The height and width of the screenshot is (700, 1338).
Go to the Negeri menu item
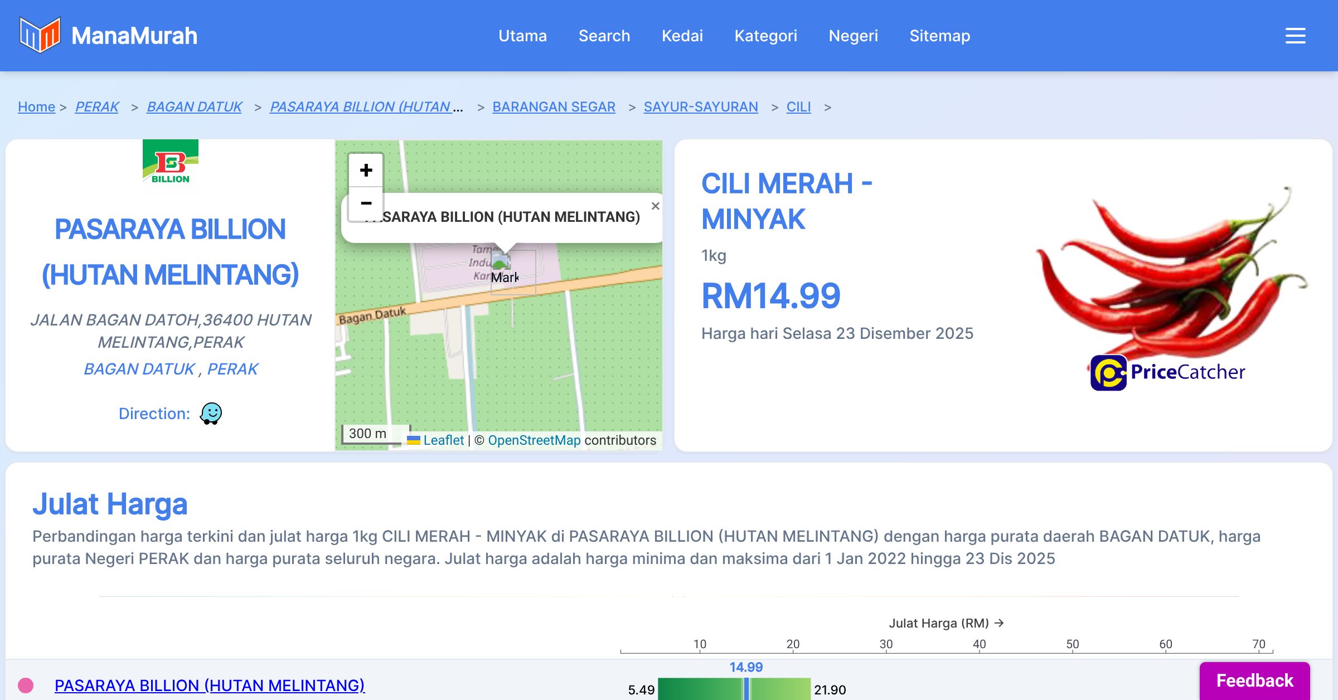(853, 36)
